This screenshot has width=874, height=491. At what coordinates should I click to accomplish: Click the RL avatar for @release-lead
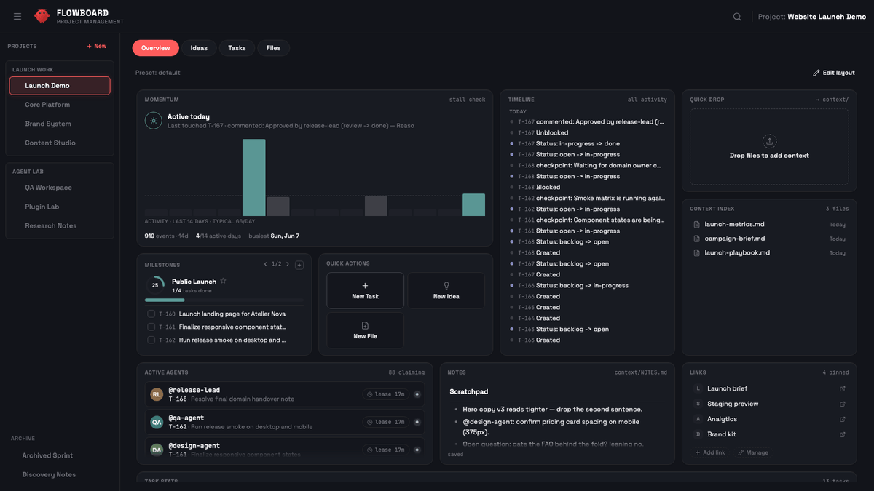[x=157, y=394]
